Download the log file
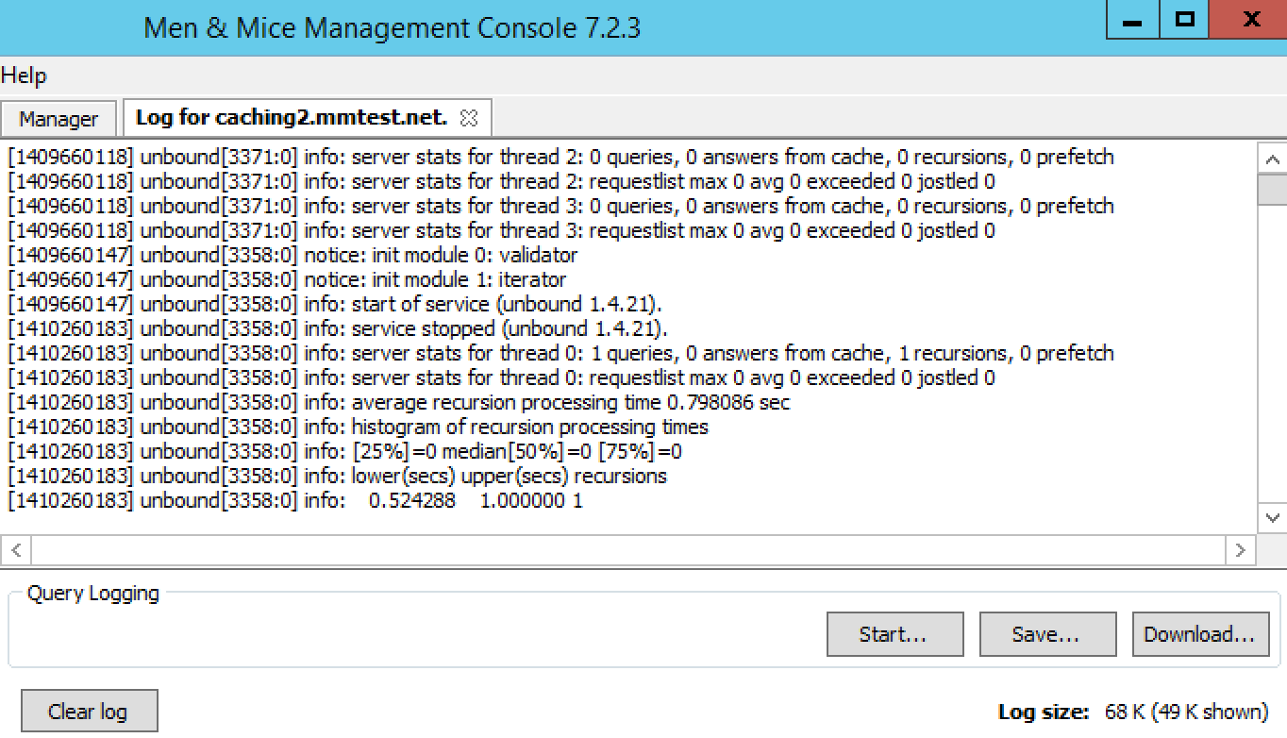The height and width of the screenshot is (738, 1287). [x=1200, y=634]
